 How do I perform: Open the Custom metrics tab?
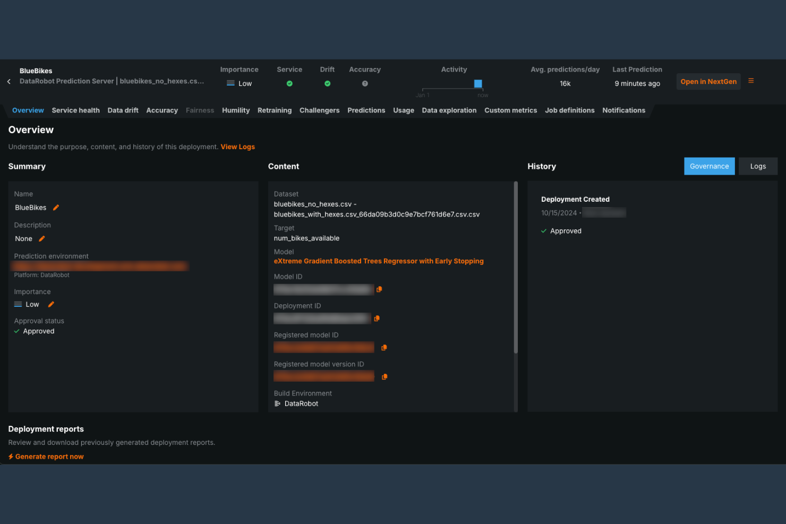(x=511, y=110)
